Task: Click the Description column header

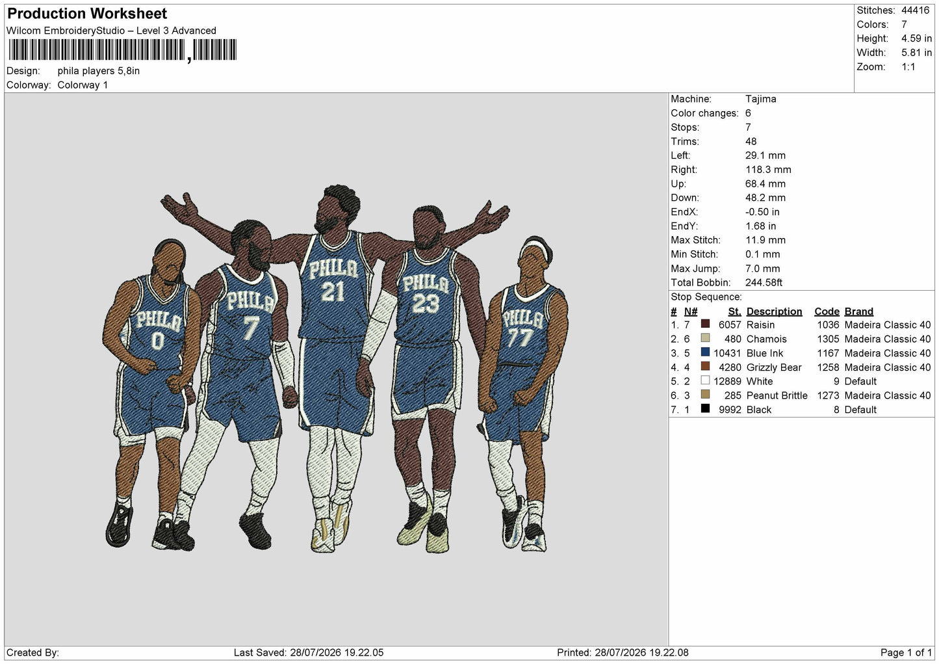Action: (x=774, y=312)
